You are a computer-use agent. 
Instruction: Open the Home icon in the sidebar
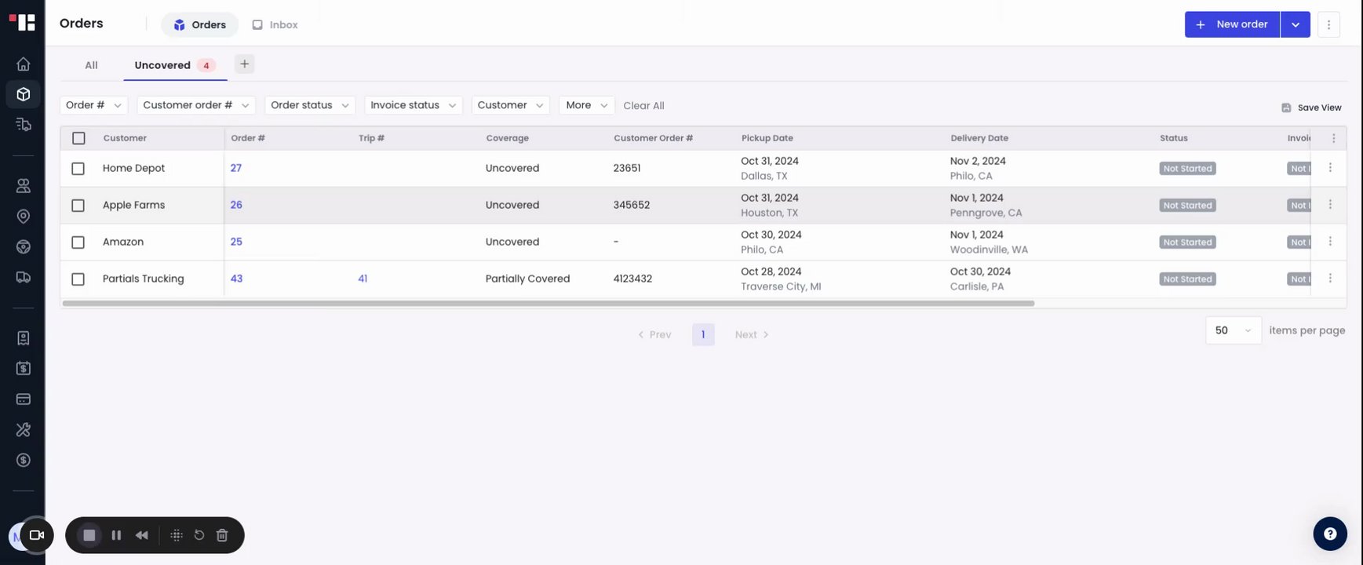(24, 64)
